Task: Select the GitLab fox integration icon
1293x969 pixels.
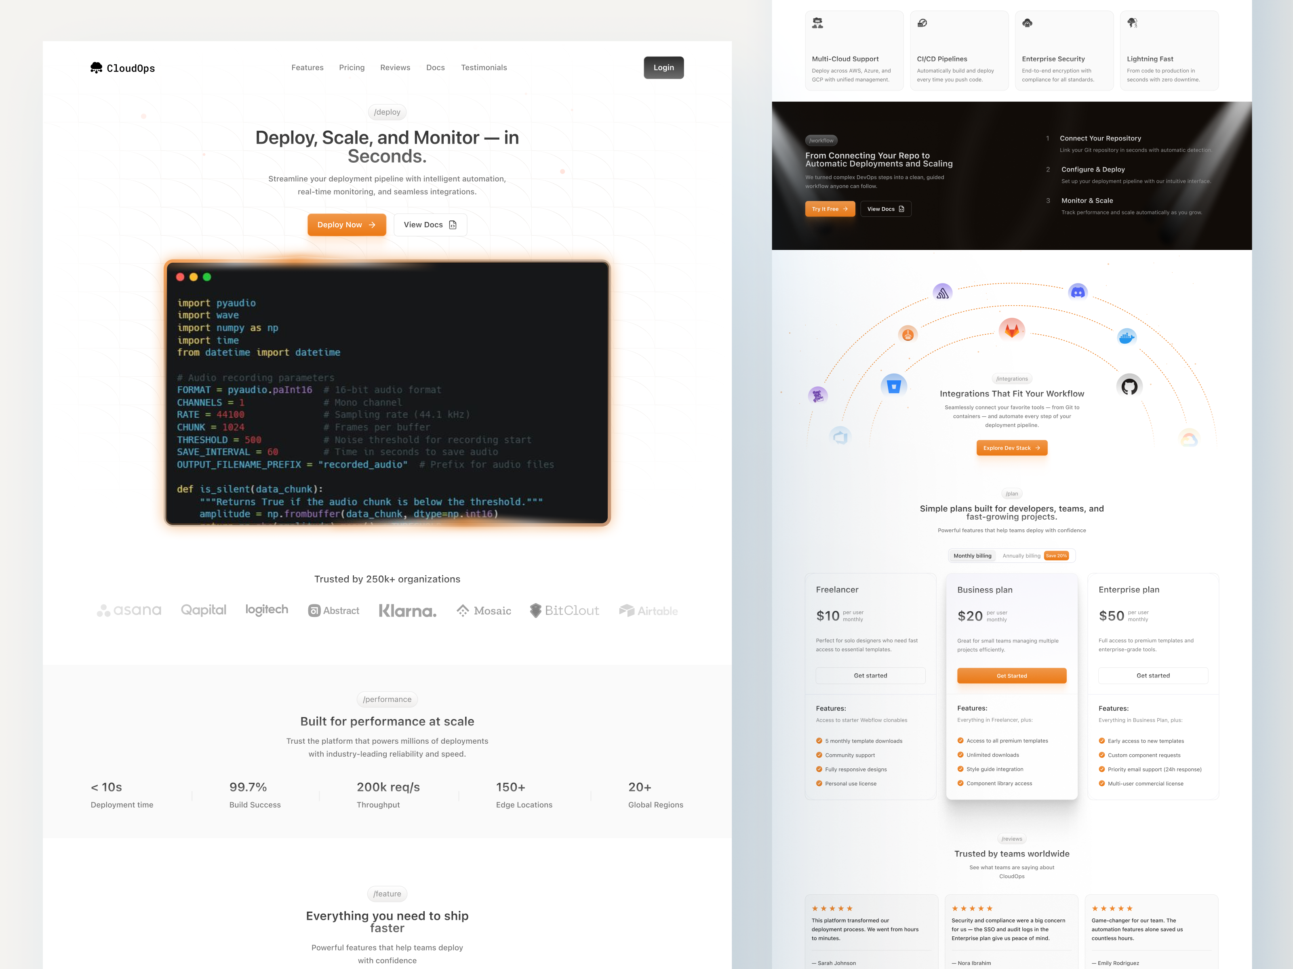Action: tap(1012, 331)
